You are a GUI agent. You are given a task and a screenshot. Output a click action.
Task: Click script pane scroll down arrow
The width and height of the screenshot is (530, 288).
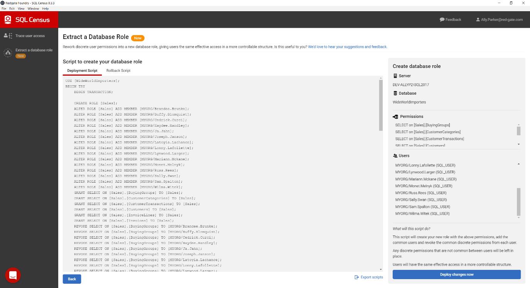[381, 269]
